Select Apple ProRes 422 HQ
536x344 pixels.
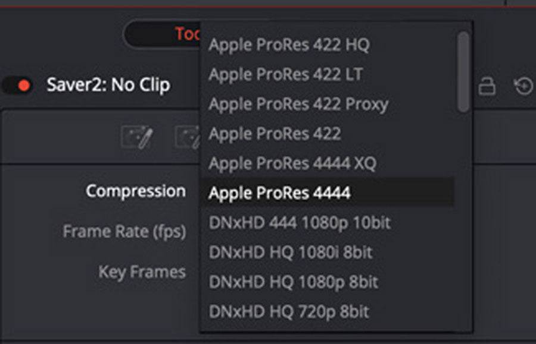pyautogui.click(x=289, y=45)
